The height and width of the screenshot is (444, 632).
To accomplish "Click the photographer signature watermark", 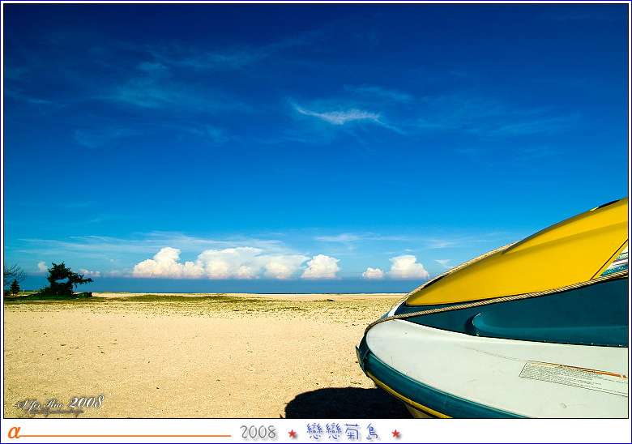I will 60,403.
